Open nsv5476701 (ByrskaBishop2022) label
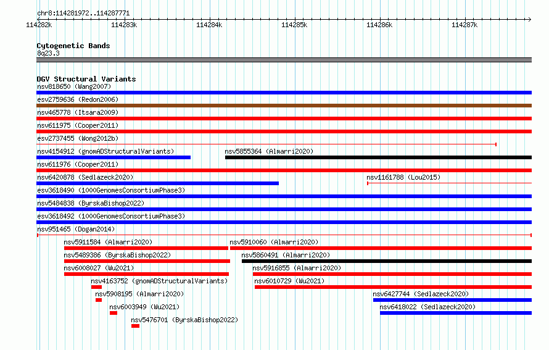The image size is (549, 350). click(184, 320)
